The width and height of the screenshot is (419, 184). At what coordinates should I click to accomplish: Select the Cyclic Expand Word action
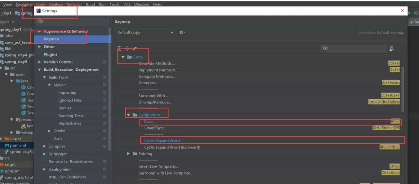coord(162,141)
